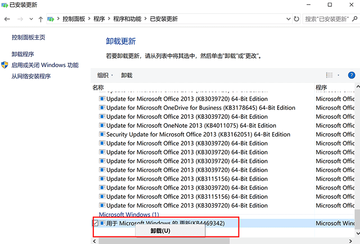Click the OneDrive for Business KB3178645 update icon
360x244 pixels.
coord(102,108)
